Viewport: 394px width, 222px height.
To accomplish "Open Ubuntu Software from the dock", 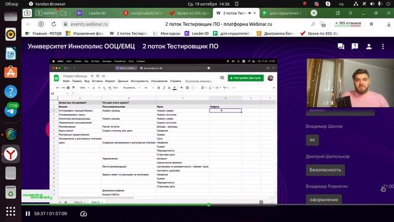I will click(10, 72).
